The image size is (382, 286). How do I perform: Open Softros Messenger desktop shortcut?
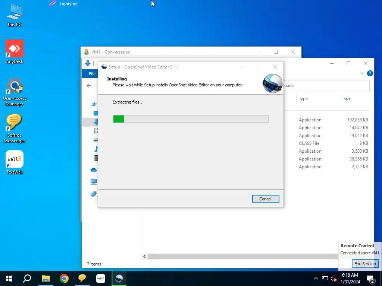click(15, 128)
